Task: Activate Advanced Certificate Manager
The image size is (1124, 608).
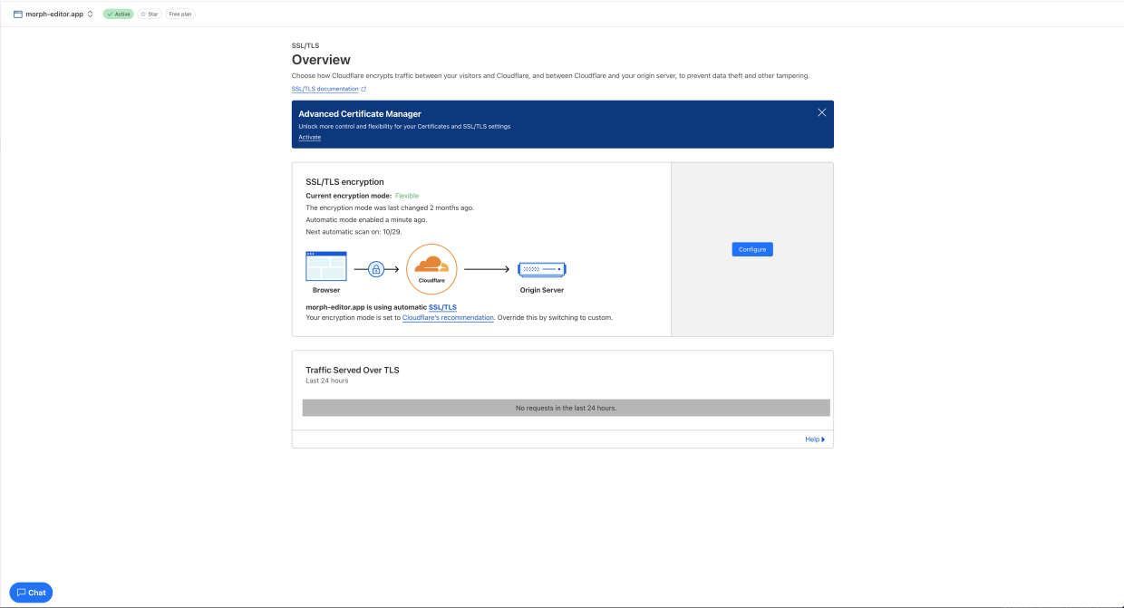Action: [x=309, y=138]
